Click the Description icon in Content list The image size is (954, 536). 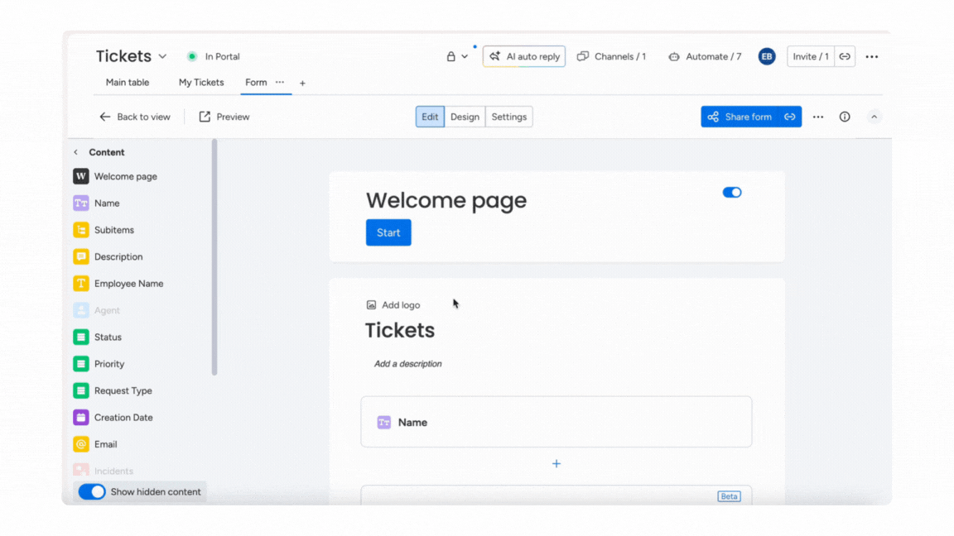[x=81, y=256]
